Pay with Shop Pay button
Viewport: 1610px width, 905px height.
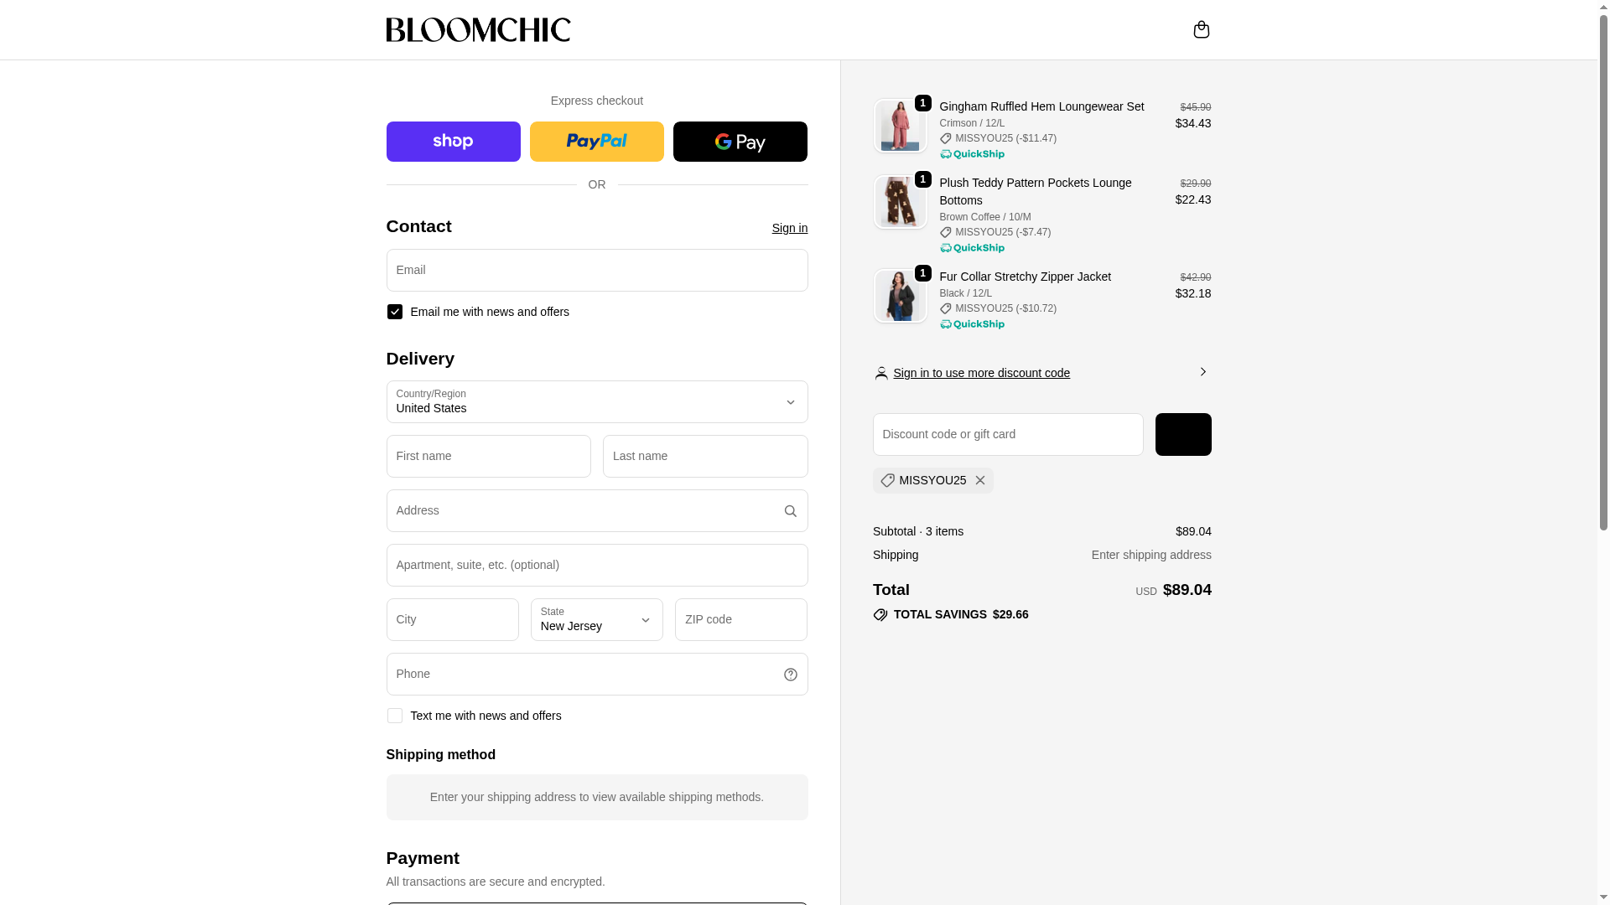coord(453,142)
